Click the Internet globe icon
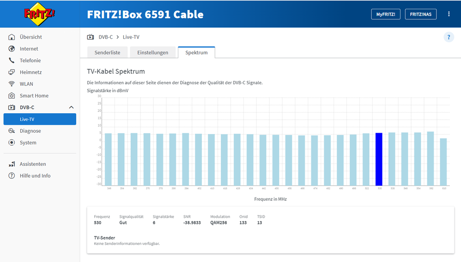Screen dimensions: 461x262 (12, 49)
